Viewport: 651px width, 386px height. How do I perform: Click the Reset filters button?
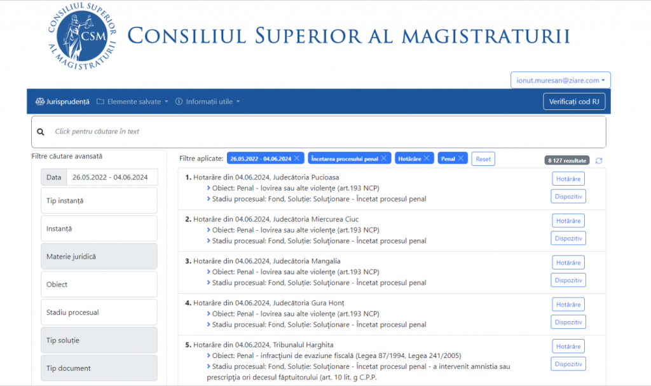point(483,159)
